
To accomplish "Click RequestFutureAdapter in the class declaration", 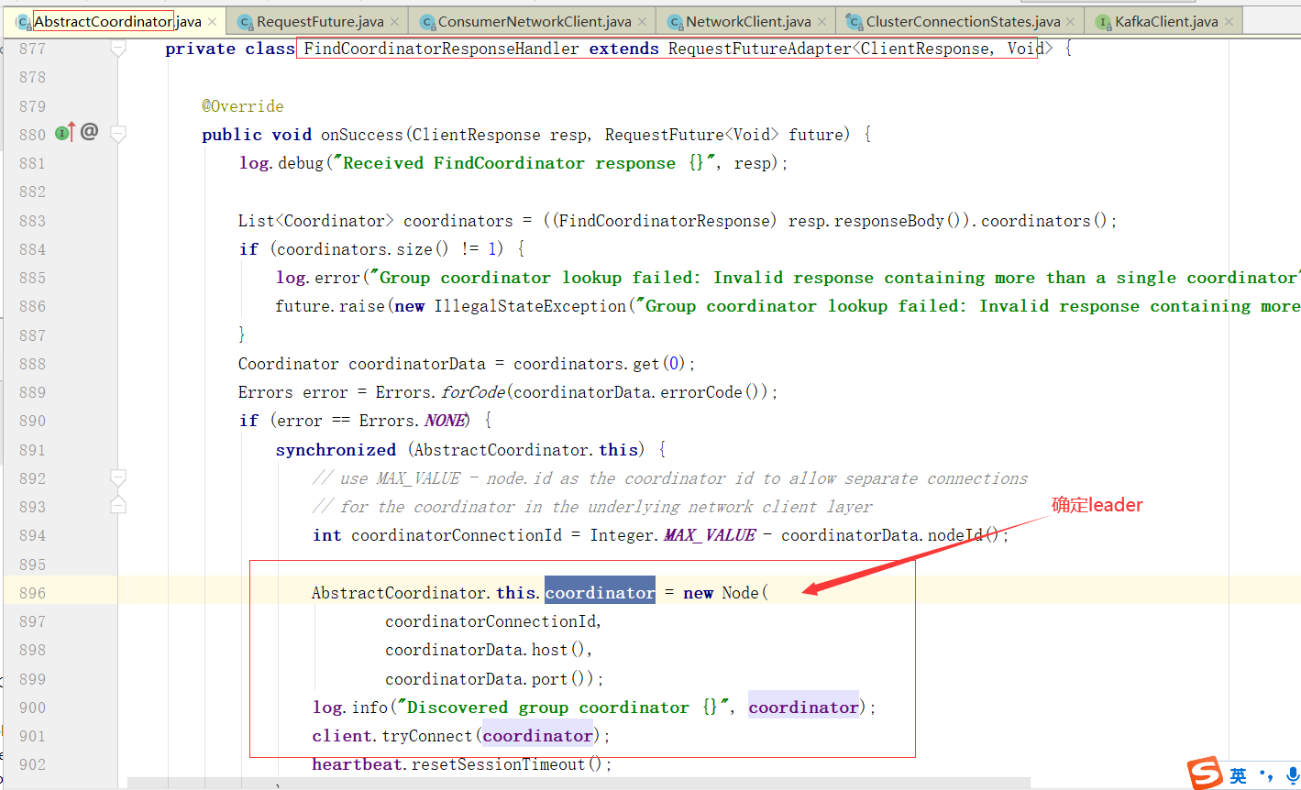I will click(759, 49).
